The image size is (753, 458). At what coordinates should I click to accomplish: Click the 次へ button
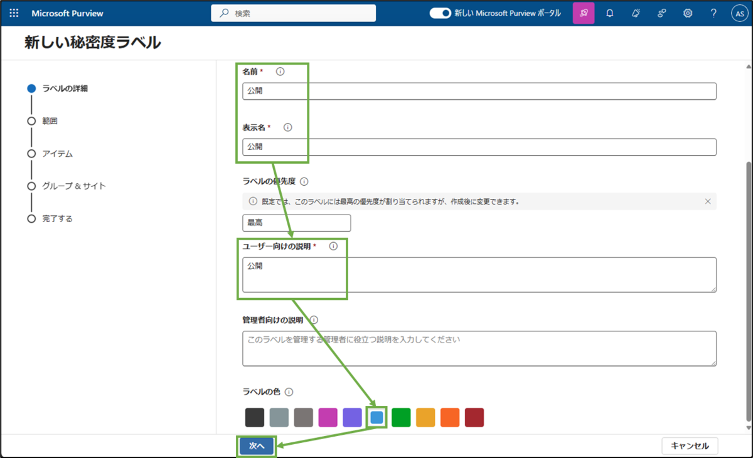point(257,445)
